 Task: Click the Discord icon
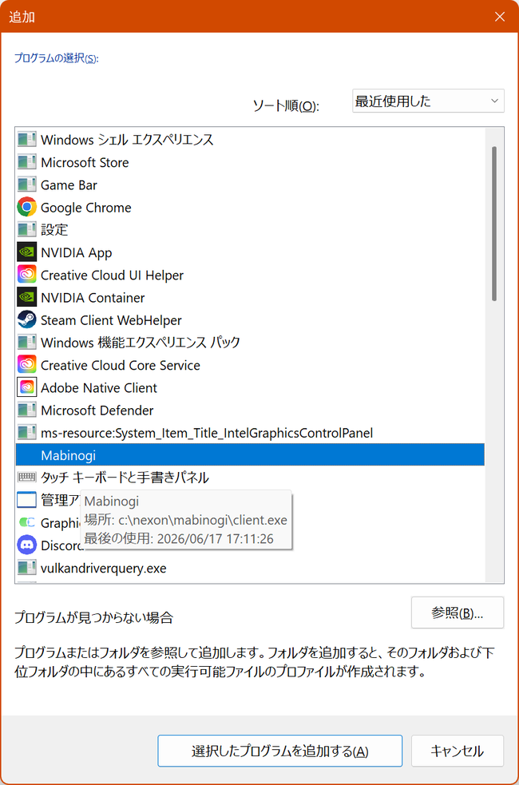click(26, 545)
